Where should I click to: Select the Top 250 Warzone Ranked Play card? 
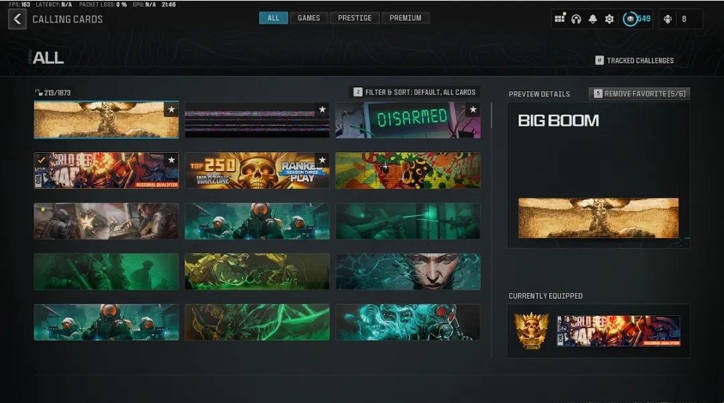(x=257, y=170)
